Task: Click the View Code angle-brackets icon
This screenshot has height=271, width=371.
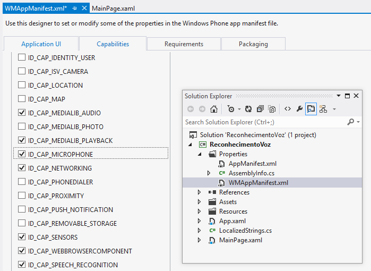Action: click(288, 109)
